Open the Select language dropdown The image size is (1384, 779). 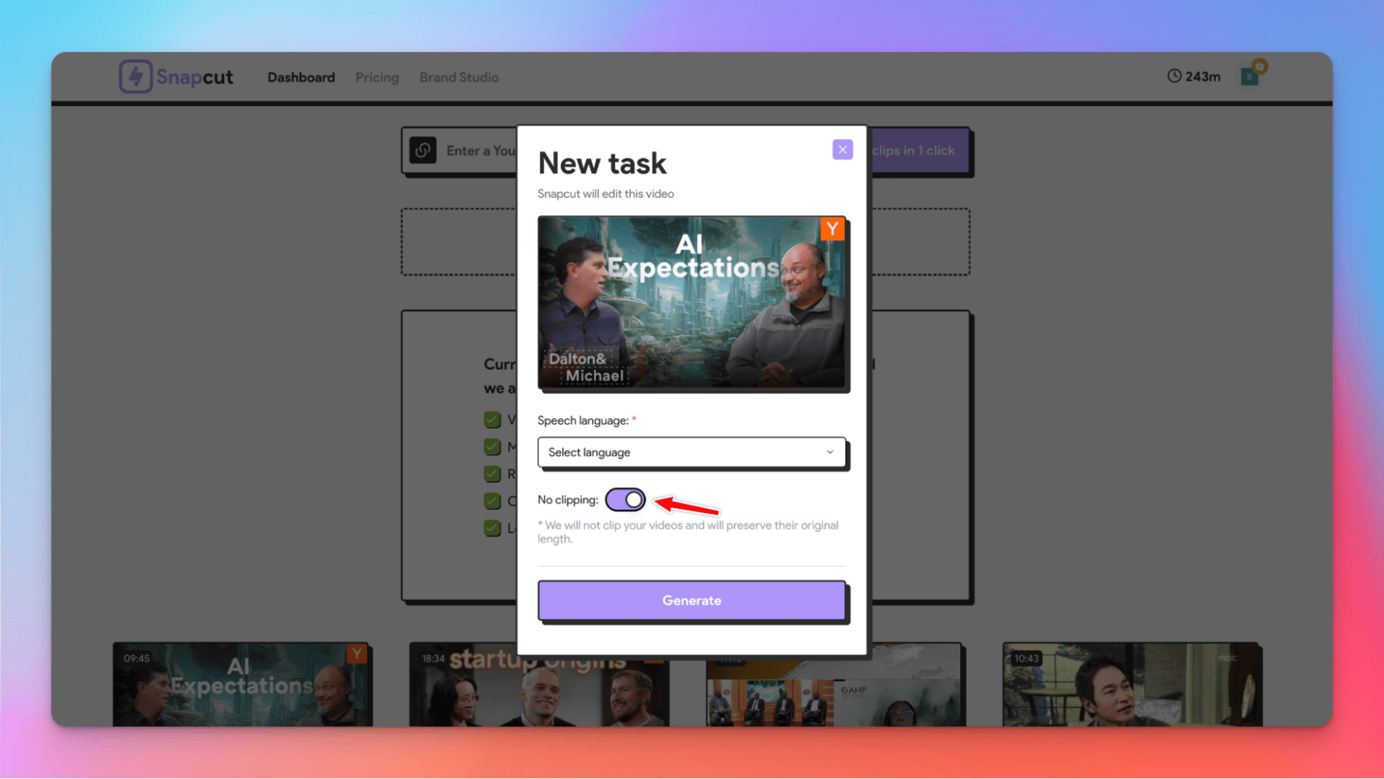[x=691, y=453]
